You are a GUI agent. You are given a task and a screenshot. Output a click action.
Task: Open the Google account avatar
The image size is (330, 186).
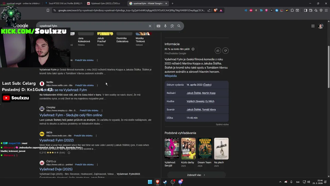(321, 26)
